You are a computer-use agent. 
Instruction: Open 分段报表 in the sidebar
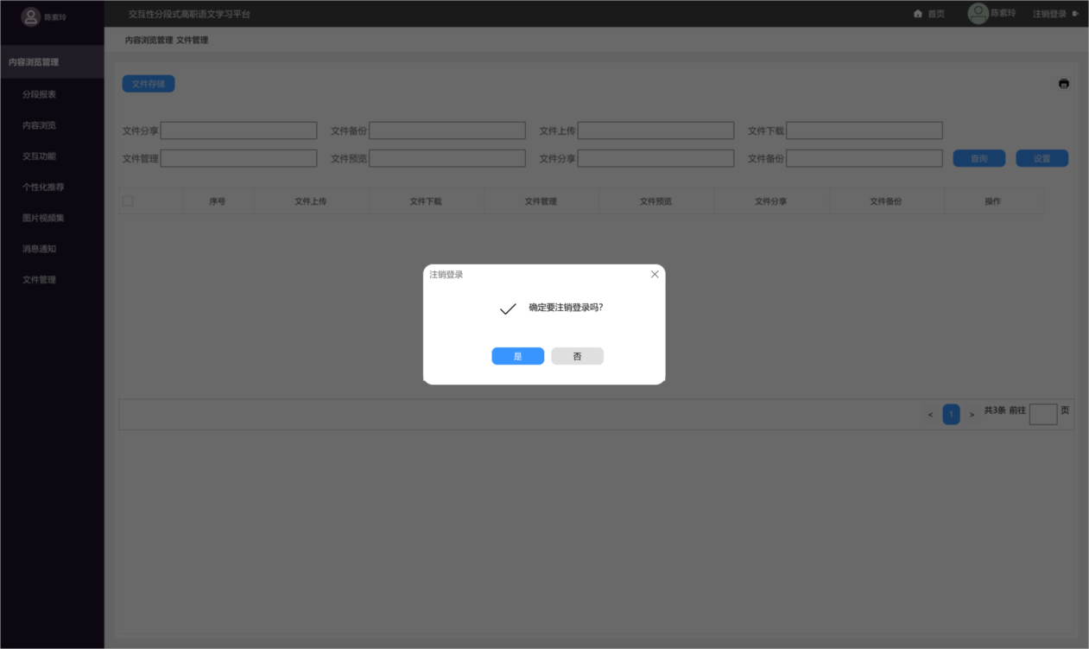point(40,94)
